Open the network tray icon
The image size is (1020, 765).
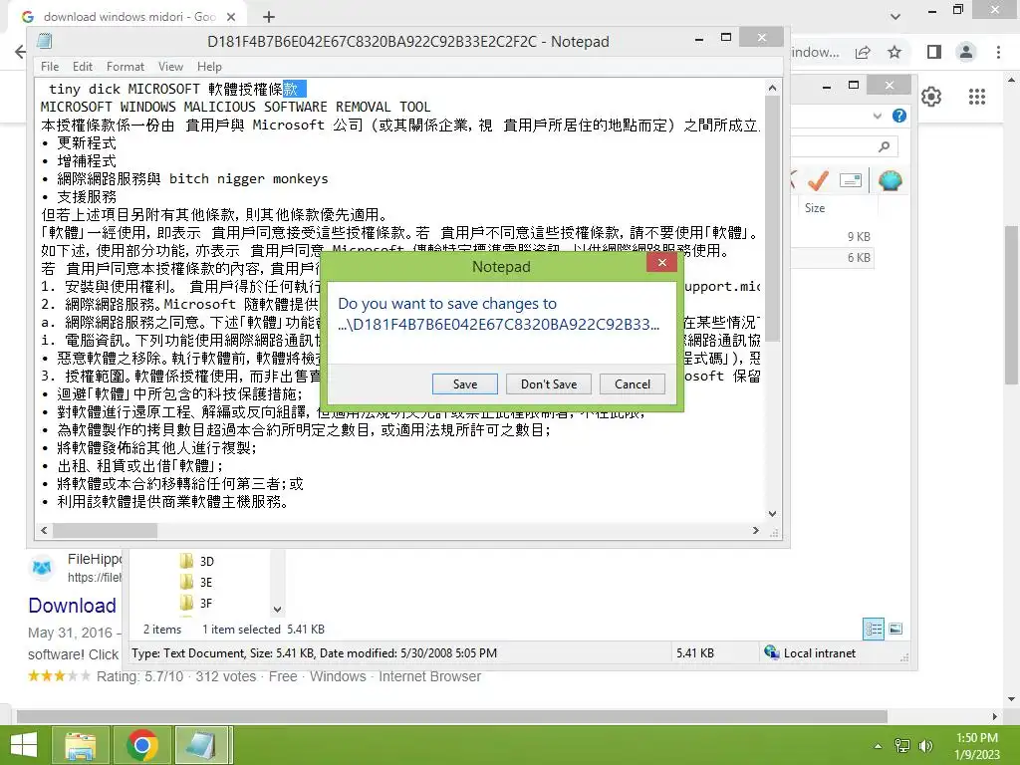[902, 745]
